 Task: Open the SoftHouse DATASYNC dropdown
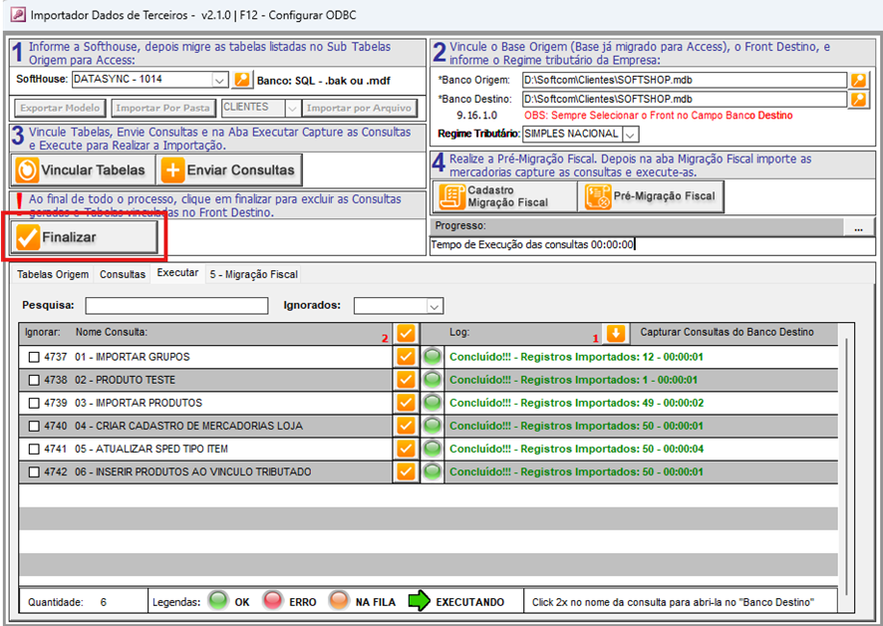(x=220, y=80)
